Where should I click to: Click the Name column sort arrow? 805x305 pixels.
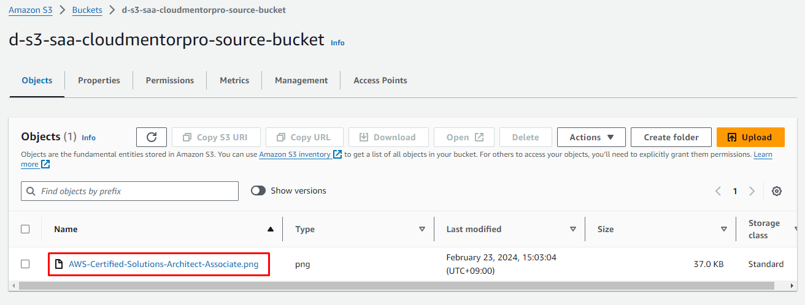coord(270,229)
